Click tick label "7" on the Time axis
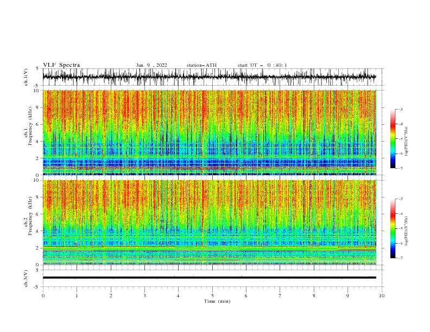This screenshot has width=430, height=332. (280, 296)
